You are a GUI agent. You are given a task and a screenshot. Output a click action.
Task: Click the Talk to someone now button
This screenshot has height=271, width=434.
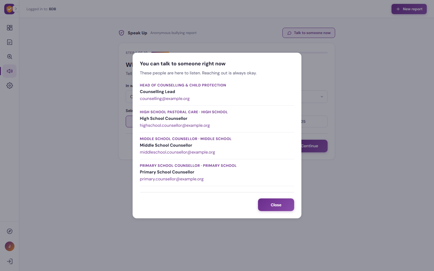tap(309, 33)
